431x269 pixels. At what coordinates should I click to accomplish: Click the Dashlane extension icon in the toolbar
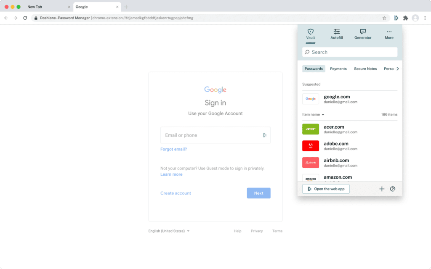(396, 18)
